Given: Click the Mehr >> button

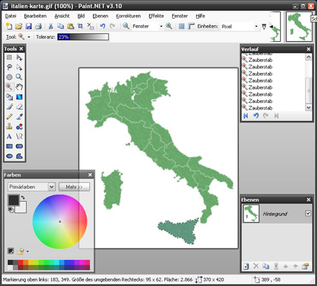Looking at the screenshot, I should coord(74,187).
